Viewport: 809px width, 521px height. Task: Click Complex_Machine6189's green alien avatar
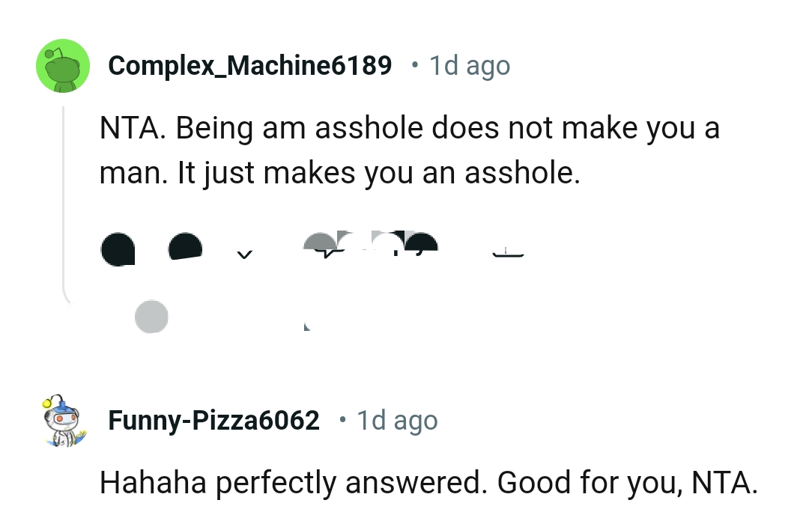coord(63,66)
